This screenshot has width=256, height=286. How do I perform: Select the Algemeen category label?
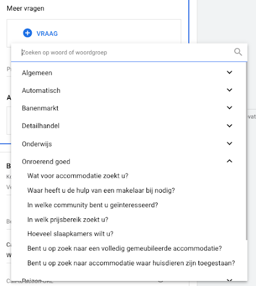[37, 73]
